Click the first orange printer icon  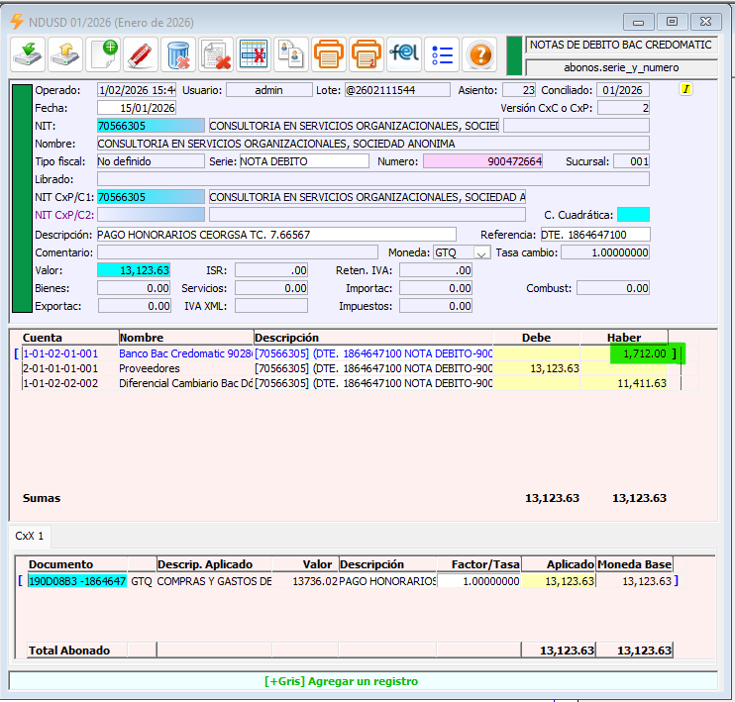[329, 53]
